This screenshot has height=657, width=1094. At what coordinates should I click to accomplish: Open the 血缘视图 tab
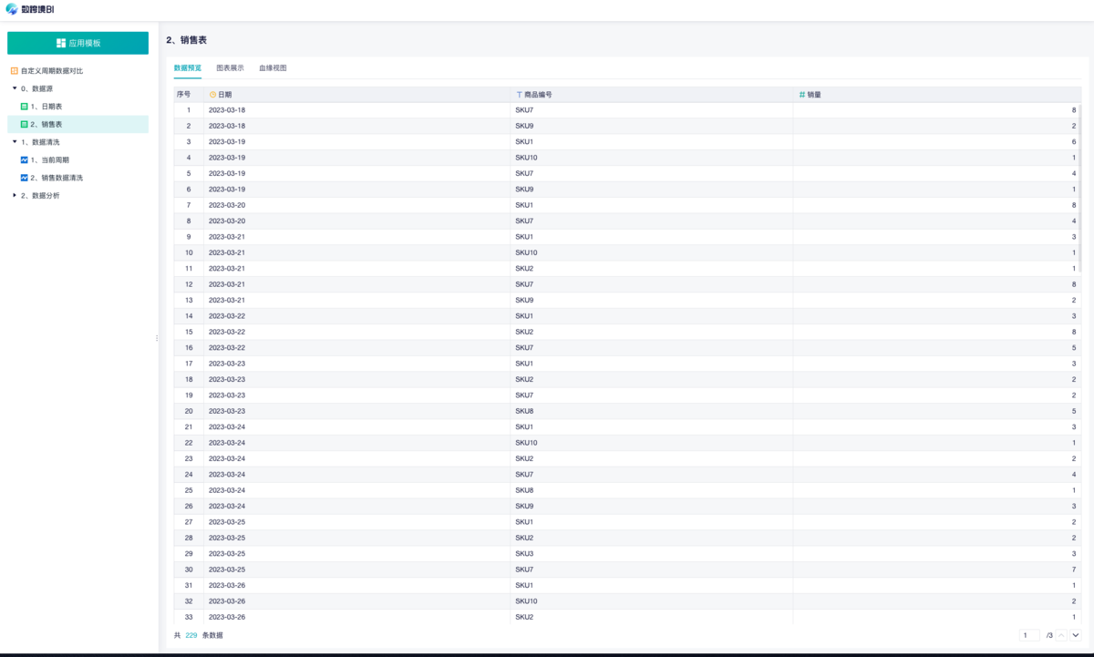[x=273, y=67]
